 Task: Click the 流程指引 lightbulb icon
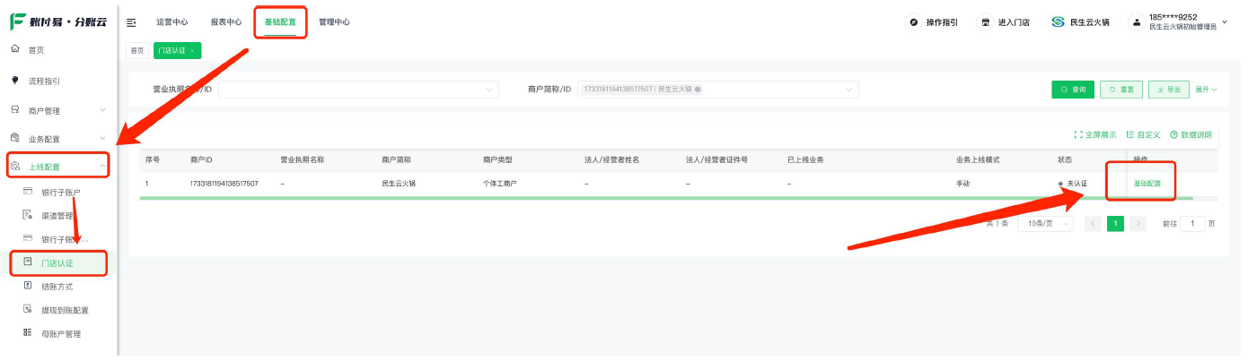15,81
